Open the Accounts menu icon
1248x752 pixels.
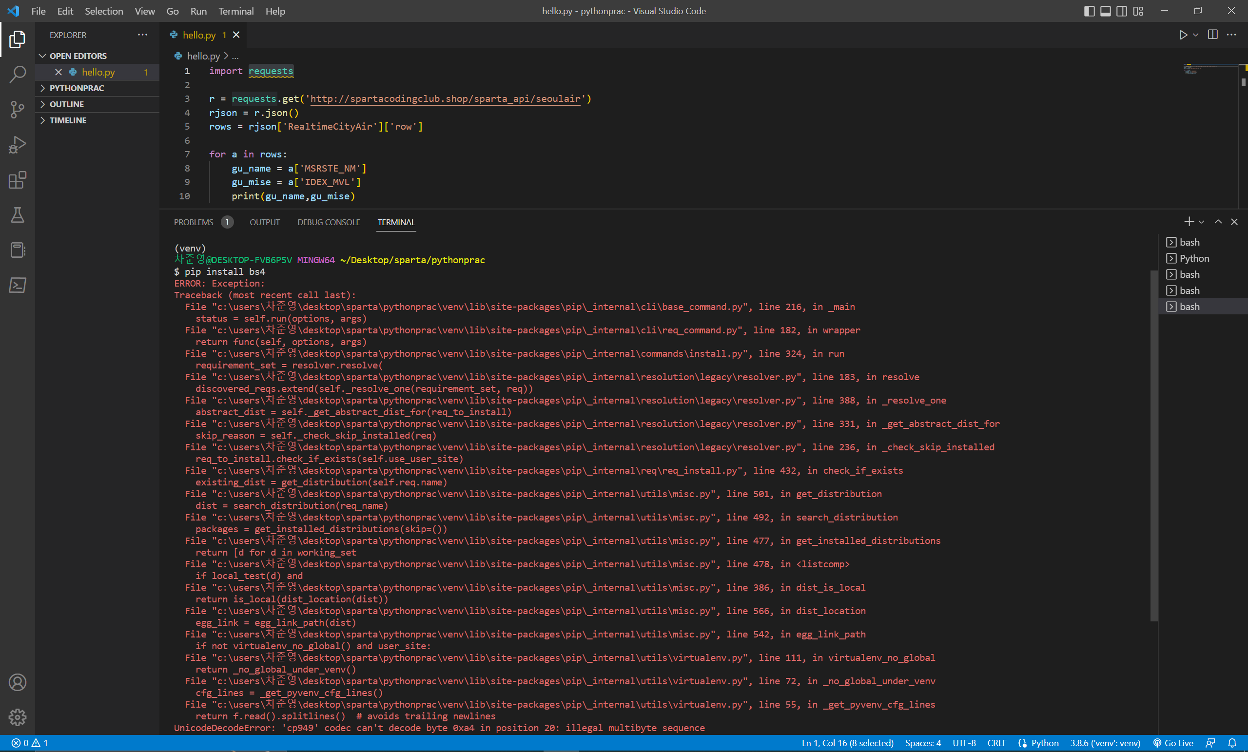17,683
